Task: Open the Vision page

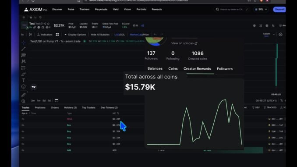Action: pos(127,9)
